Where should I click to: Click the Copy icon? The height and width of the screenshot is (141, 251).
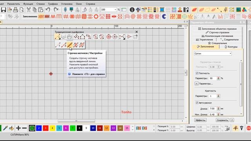click(35, 10)
